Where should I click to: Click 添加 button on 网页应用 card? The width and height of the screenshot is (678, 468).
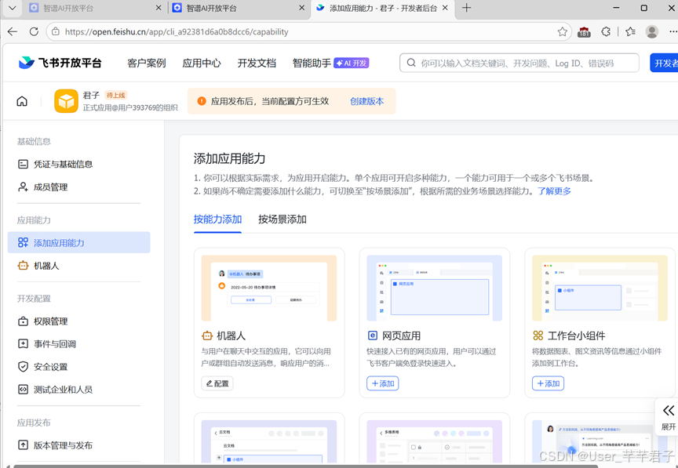coord(383,383)
